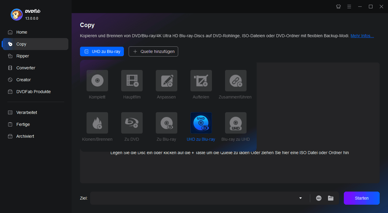Click the ISO output icon

pyautogui.click(x=319, y=198)
